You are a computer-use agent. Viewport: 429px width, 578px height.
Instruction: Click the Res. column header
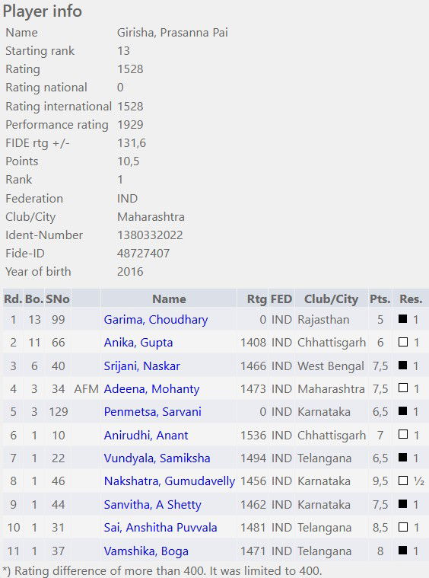click(x=411, y=299)
